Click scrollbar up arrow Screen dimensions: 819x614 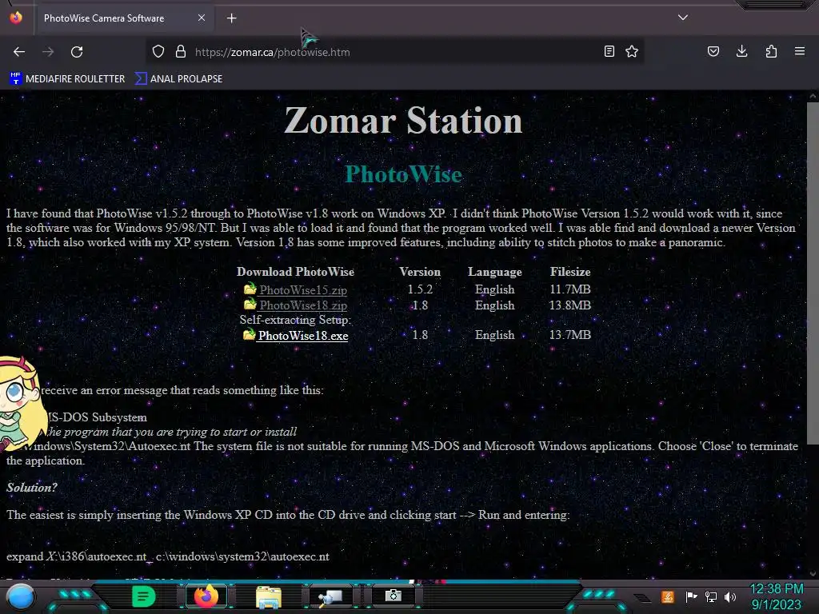point(813,96)
